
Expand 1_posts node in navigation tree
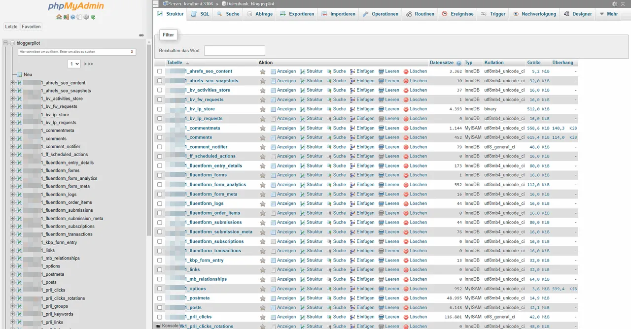click(x=12, y=282)
